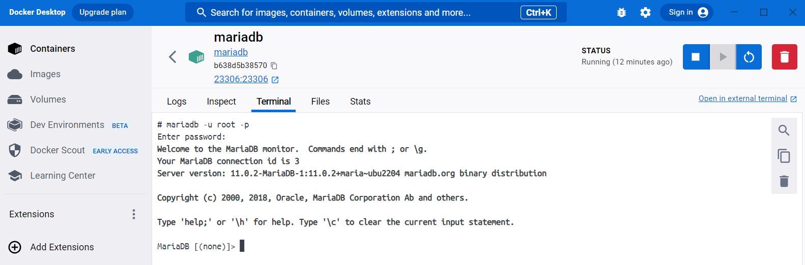Click the Running (12 minutes ago) status text
The width and height of the screenshot is (805, 265).
(627, 62)
